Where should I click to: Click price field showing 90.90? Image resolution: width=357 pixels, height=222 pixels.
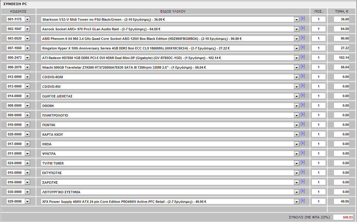click(341, 38)
